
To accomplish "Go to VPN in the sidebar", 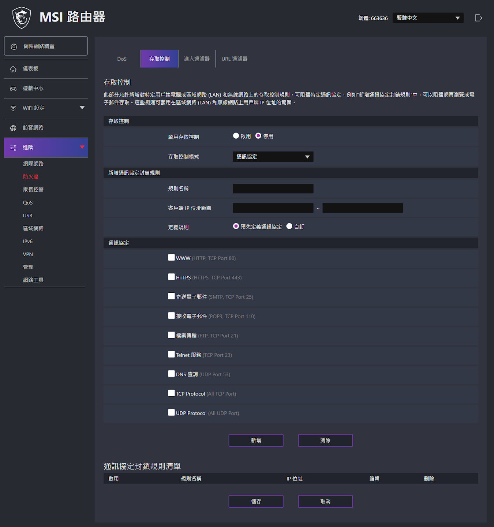I will click(x=28, y=254).
